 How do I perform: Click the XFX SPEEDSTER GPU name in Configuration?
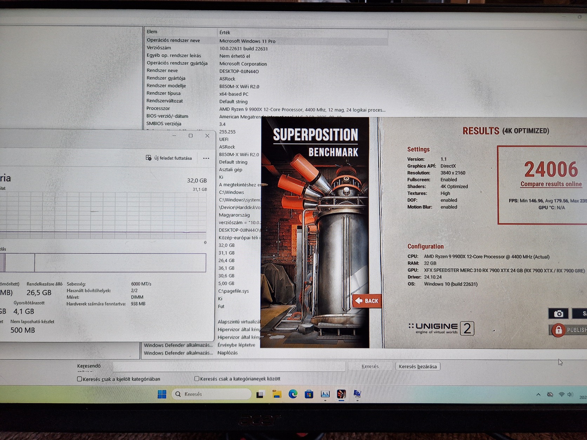[x=504, y=271]
